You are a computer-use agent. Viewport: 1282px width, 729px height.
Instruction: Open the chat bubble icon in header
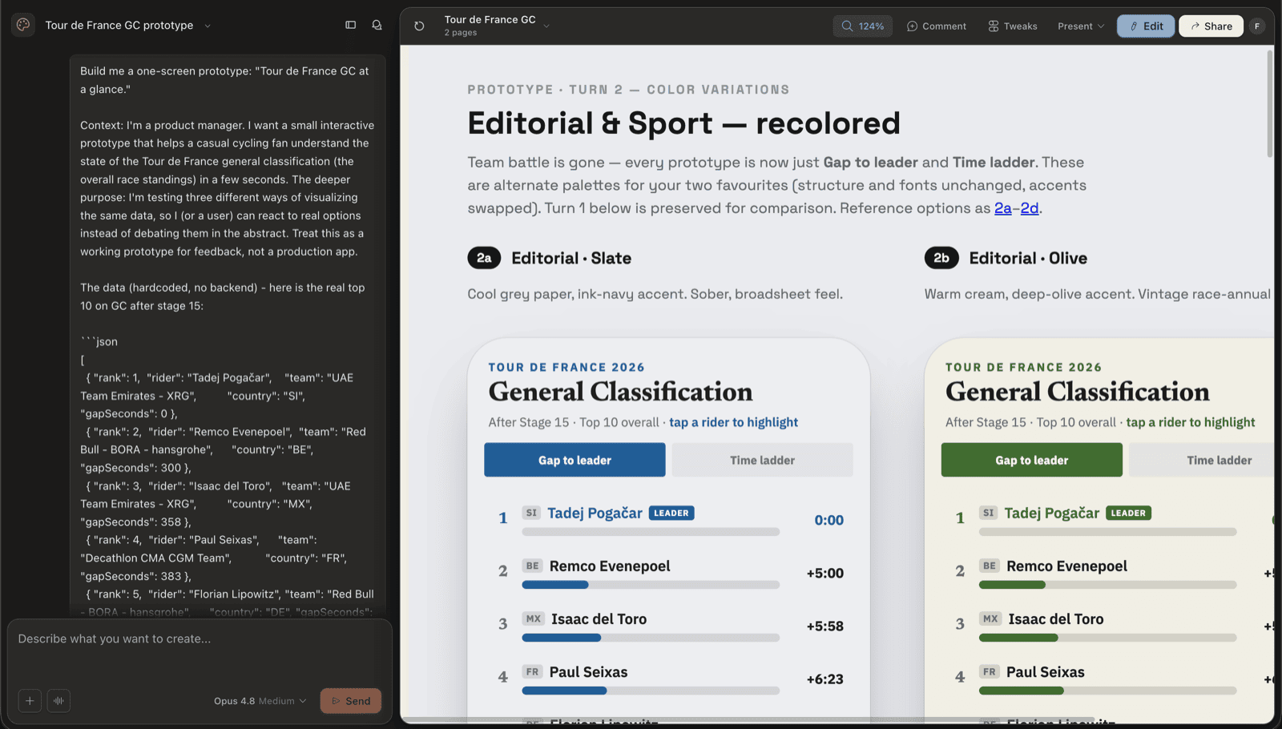[x=377, y=25]
